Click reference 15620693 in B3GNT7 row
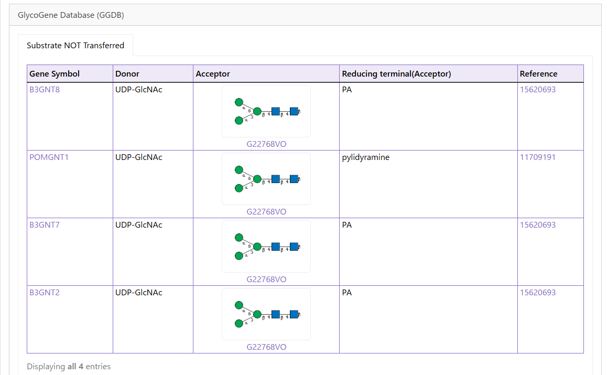Viewport: 607px width, 375px height. (x=537, y=225)
